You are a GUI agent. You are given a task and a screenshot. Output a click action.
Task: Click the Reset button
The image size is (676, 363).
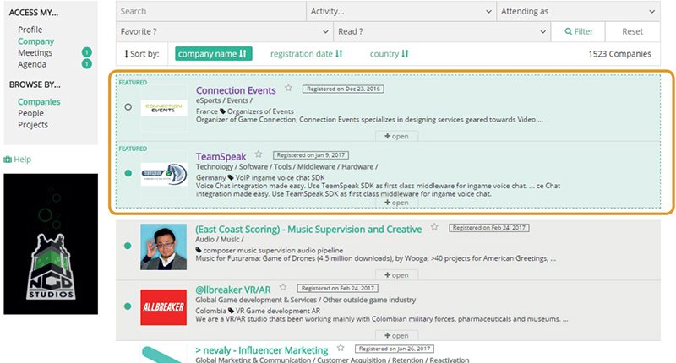(632, 31)
